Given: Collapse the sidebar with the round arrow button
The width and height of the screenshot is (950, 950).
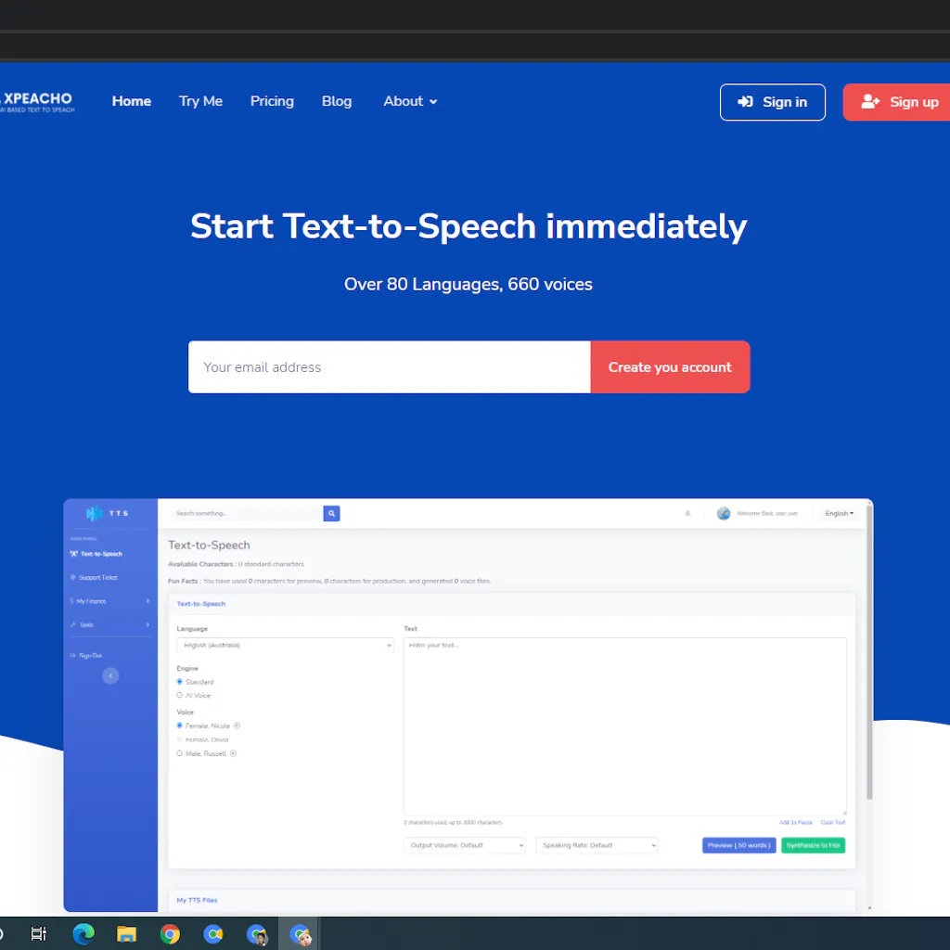Looking at the screenshot, I should 110,676.
